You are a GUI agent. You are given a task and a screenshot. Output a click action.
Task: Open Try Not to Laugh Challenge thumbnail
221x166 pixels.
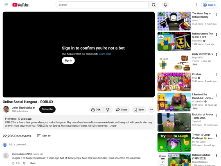(174, 142)
